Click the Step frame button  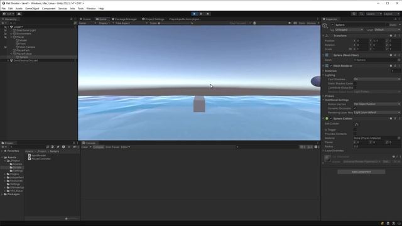pyautogui.click(x=208, y=14)
